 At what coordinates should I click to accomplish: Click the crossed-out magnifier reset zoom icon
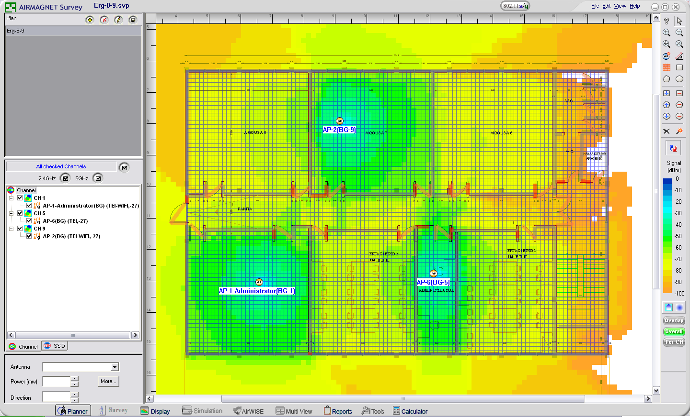679,44
